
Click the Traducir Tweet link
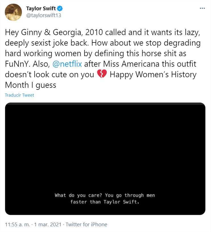(x=19, y=95)
